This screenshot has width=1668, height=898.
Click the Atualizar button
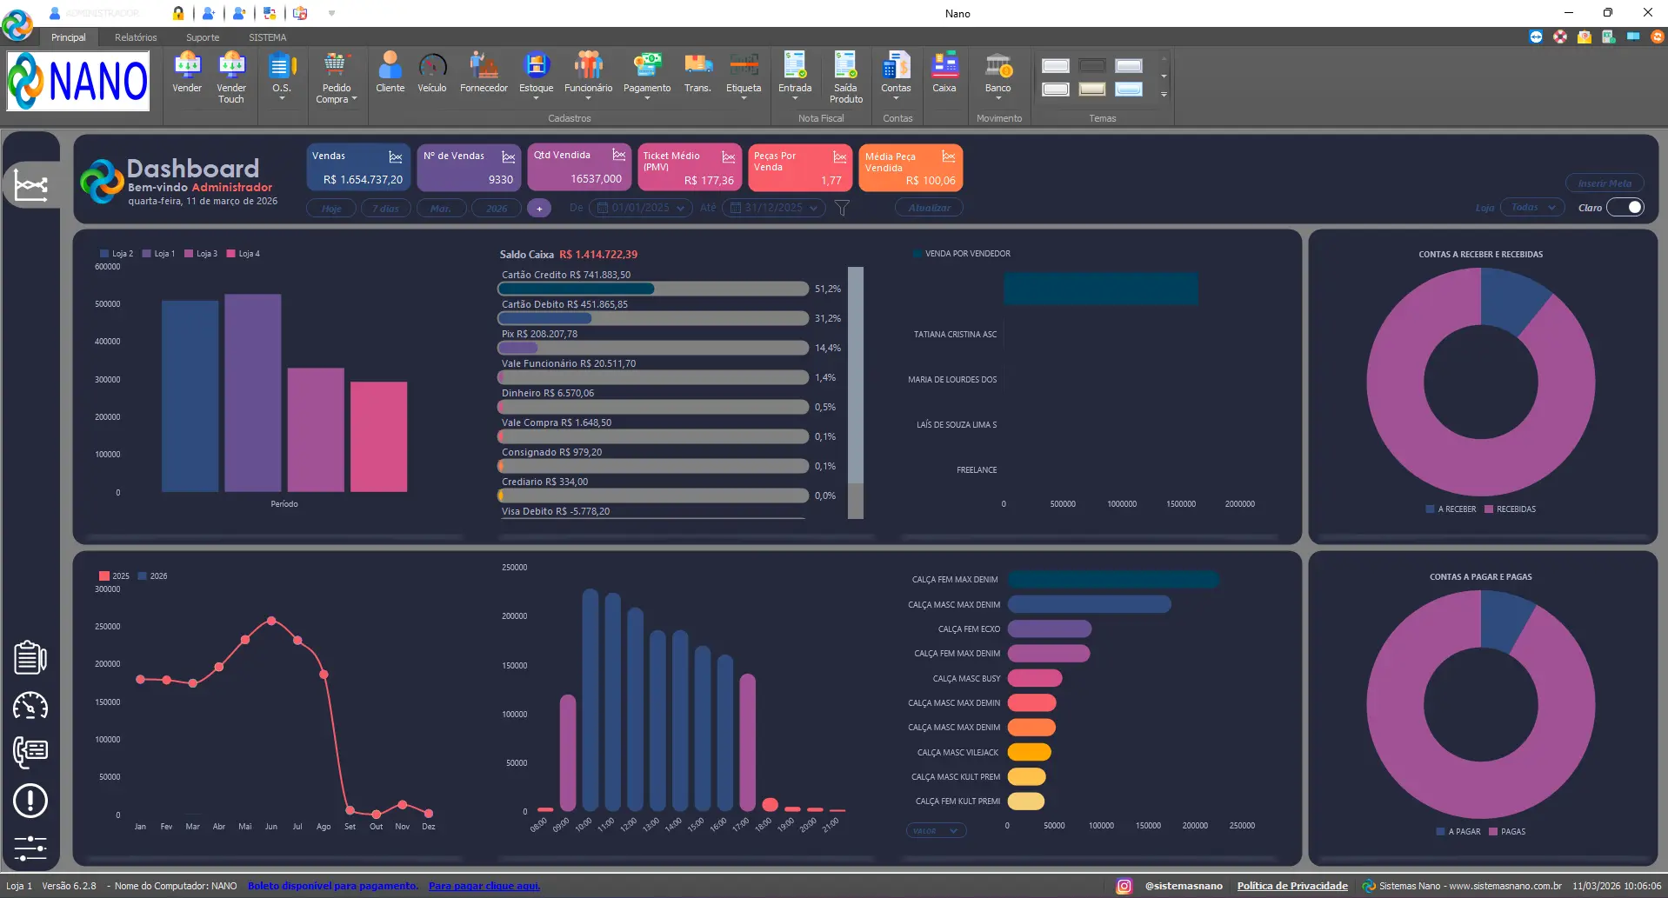[930, 207]
